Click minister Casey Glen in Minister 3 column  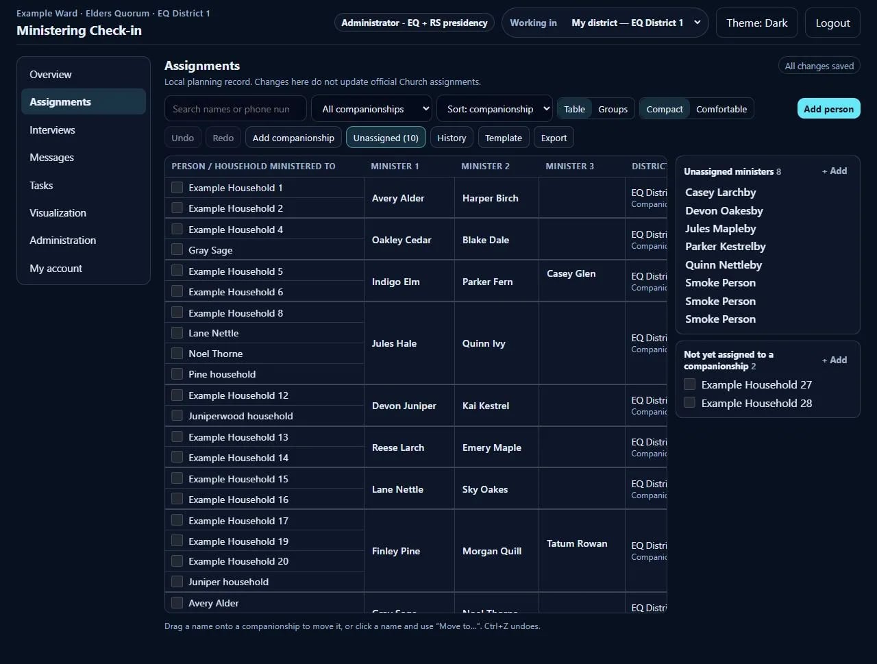(x=571, y=273)
